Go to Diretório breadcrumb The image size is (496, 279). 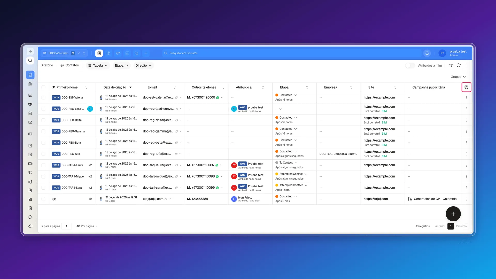click(47, 65)
